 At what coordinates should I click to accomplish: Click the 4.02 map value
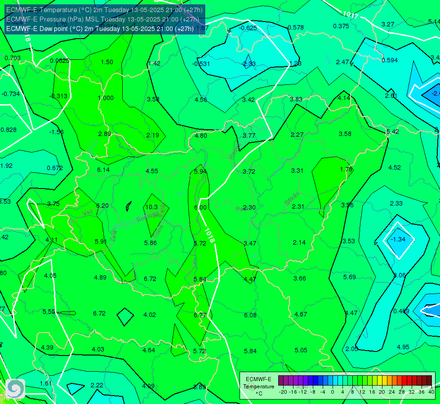click(150, 315)
